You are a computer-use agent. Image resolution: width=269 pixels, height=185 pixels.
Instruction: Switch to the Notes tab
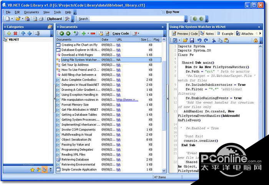(207, 33)
